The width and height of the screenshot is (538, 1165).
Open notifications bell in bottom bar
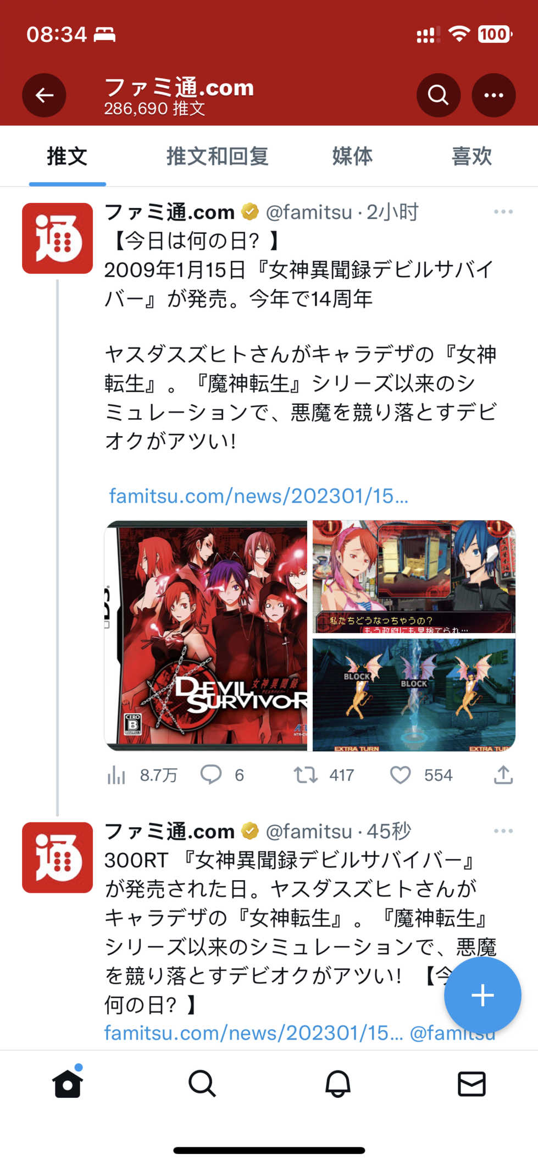click(337, 1084)
